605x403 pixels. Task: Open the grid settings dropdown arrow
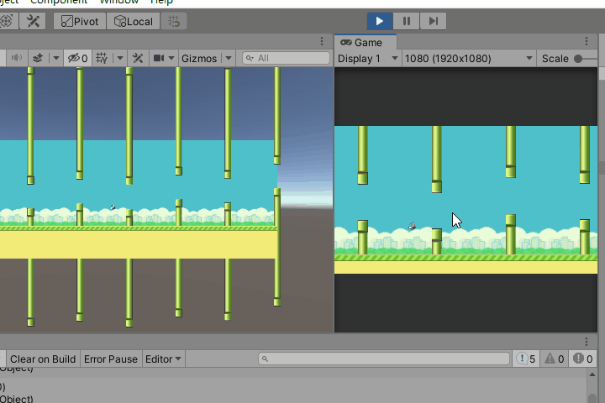click(x=120, y=58)
